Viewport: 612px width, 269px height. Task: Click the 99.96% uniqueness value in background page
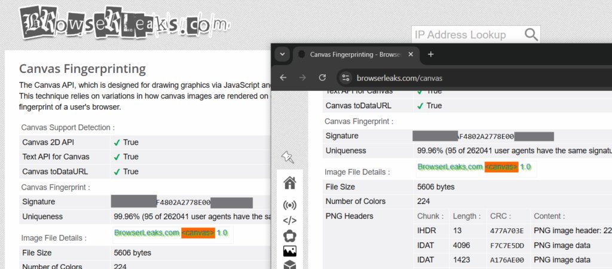point(192,216)
